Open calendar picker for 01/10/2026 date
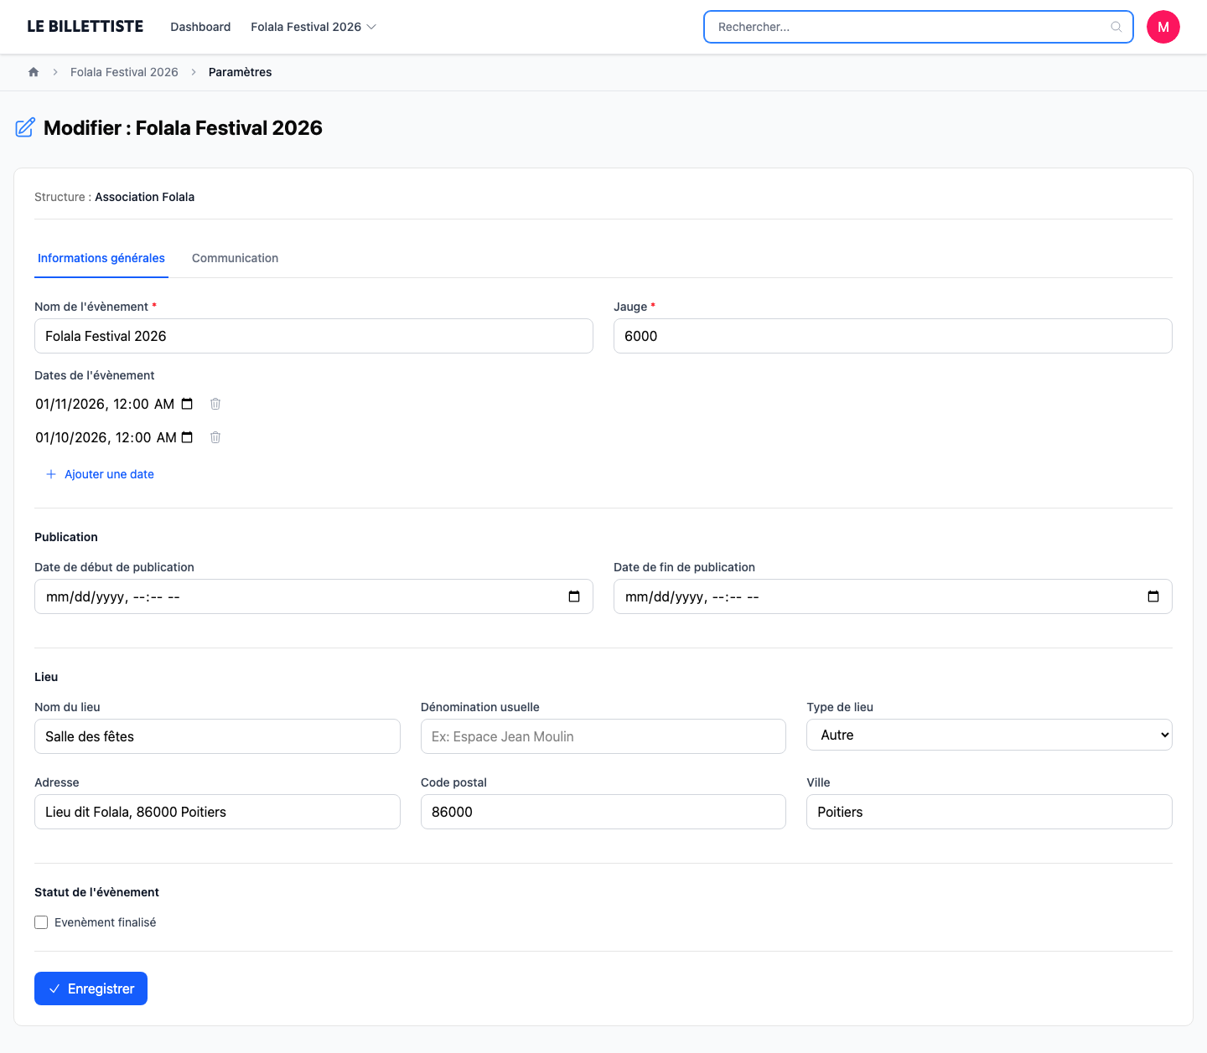Image resolution: width=1207 pixels, height=1053 pixels. [x=187, y=437]
